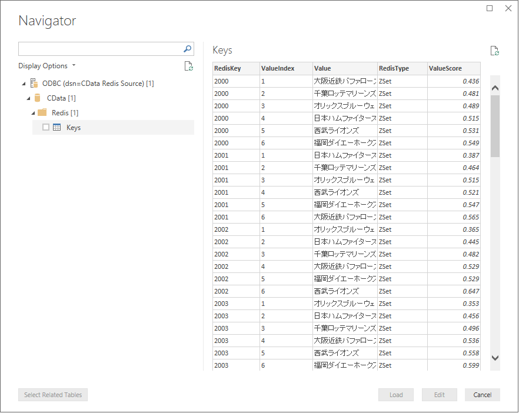
Task: Collapse the ODBC data source node
Action: pos(24,84)
